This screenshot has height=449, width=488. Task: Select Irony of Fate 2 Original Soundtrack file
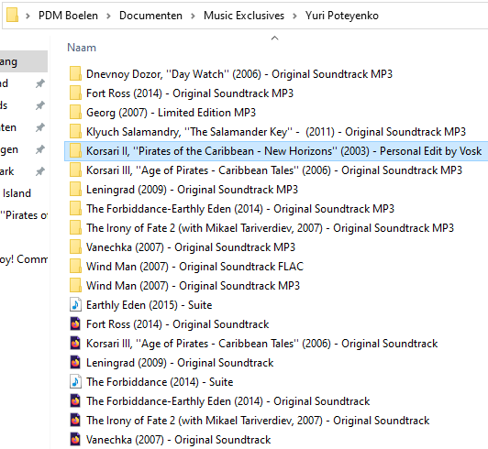pyautogui.click(x=258, y=421)
